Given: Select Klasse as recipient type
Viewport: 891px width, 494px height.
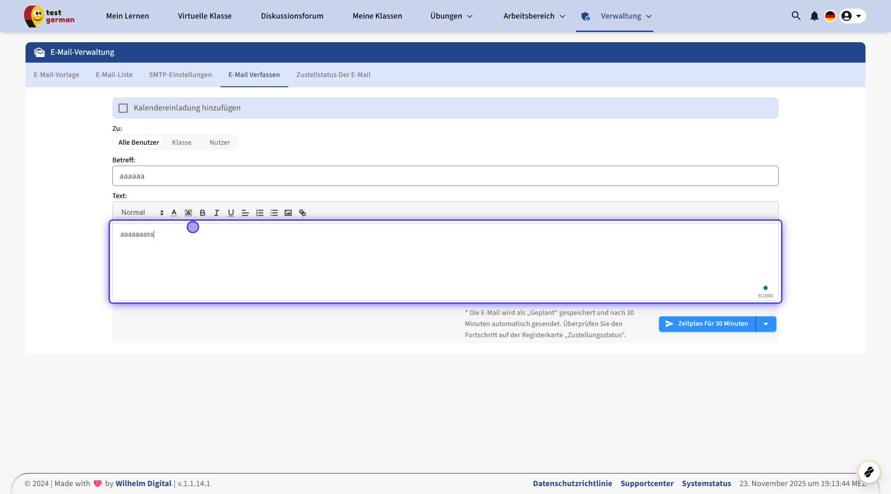Looking at the screenshot, I should [181, 142].
